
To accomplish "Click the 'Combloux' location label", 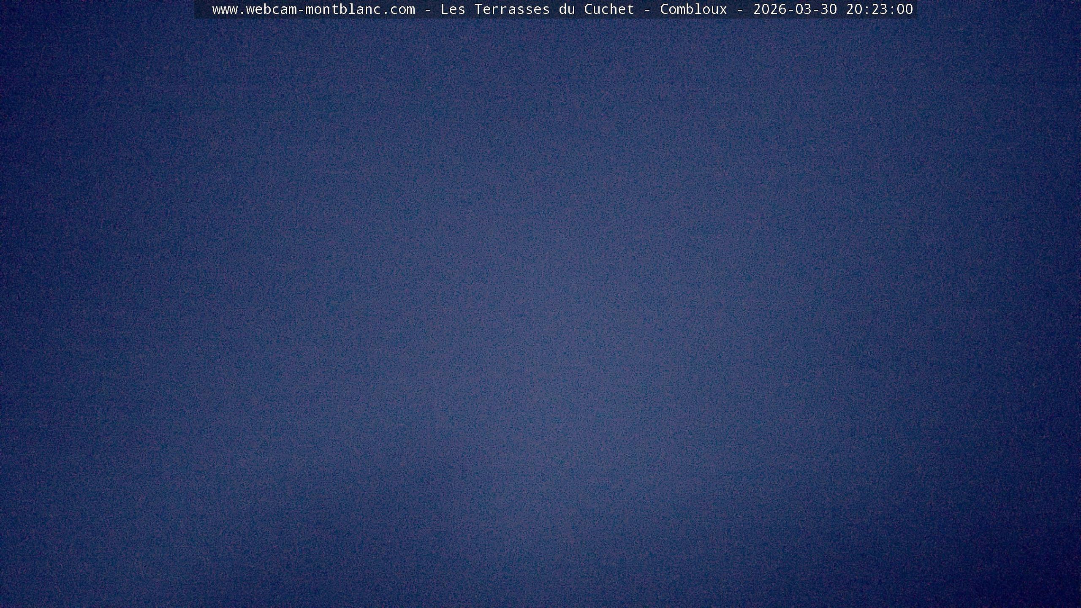I will click(x=693, y=9).
